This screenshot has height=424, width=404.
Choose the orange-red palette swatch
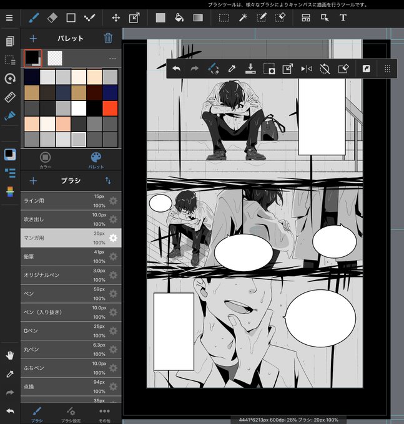(110, 108)
